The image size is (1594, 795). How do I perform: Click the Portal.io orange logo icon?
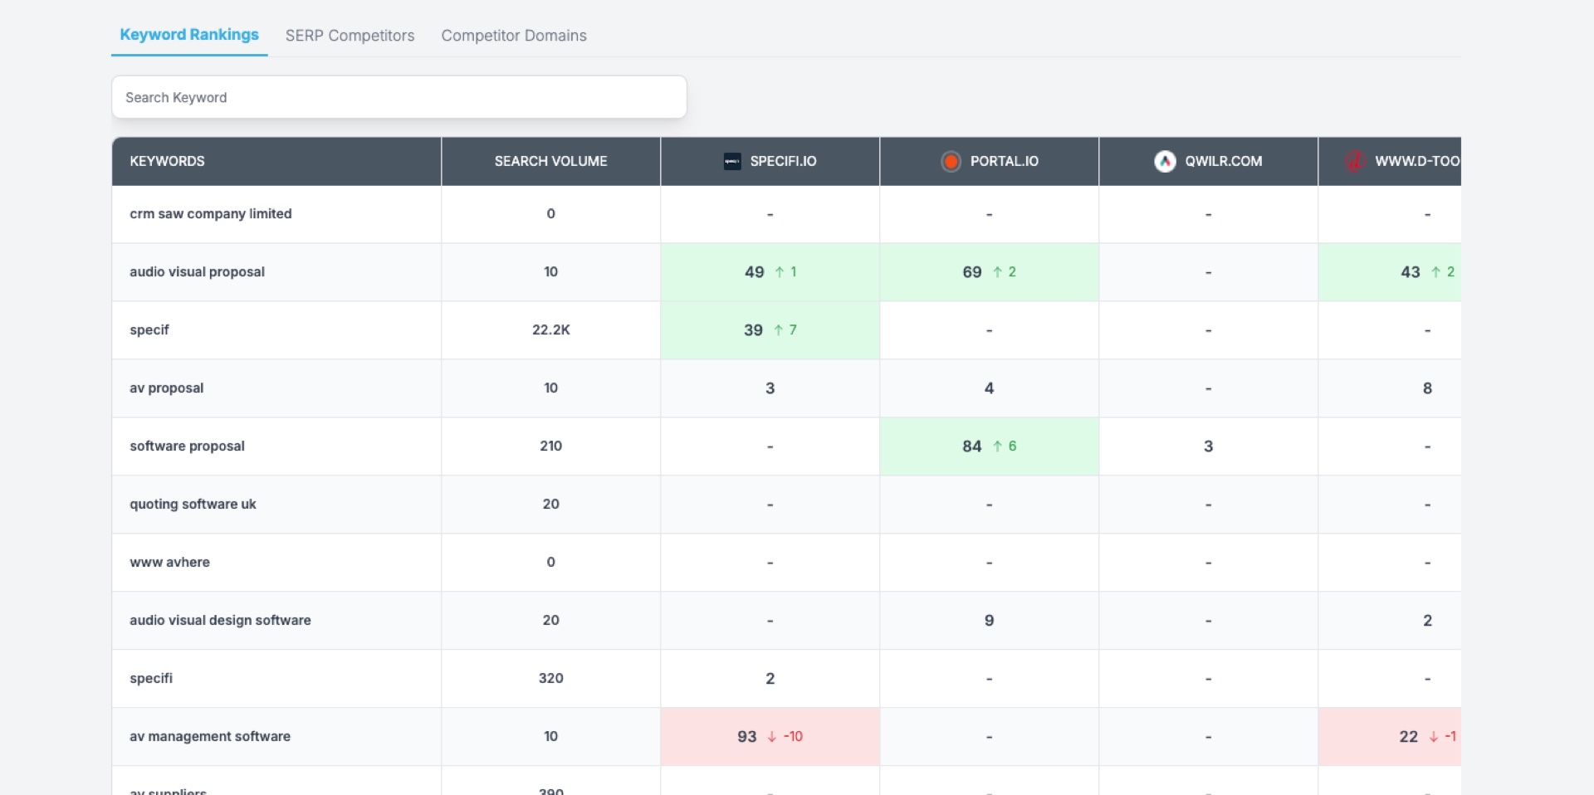pos(951,161)
